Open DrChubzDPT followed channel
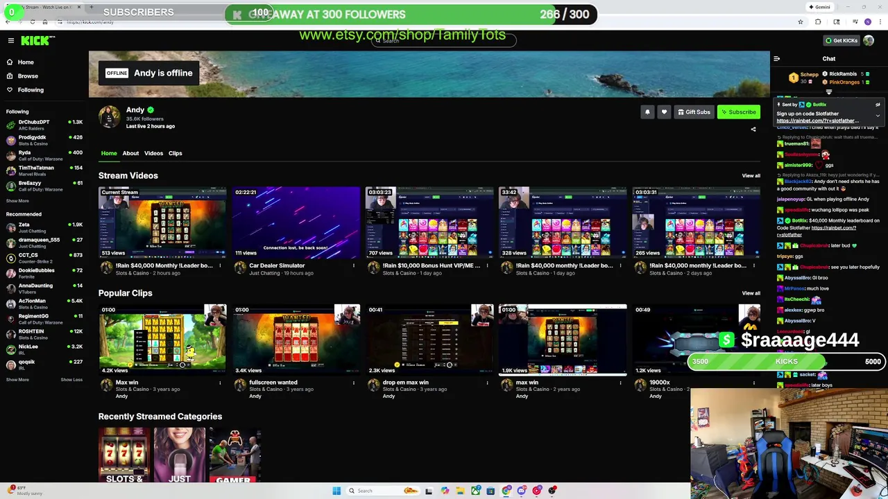The height and width of the screenshot is (499, 888). (x=44, y=125)
